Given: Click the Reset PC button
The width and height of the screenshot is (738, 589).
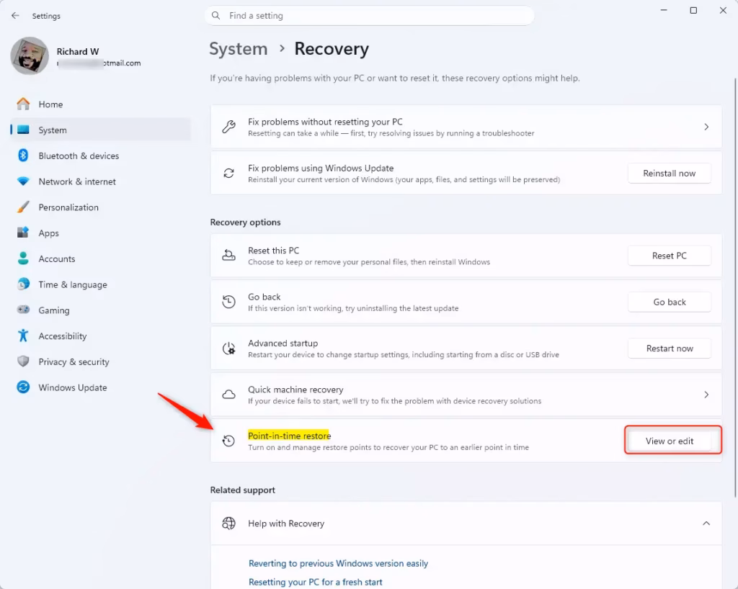Looking at the screenshot, I should pos(670,256).
